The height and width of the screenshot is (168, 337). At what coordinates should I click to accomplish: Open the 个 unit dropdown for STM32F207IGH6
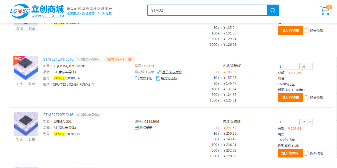coord(306,122)
